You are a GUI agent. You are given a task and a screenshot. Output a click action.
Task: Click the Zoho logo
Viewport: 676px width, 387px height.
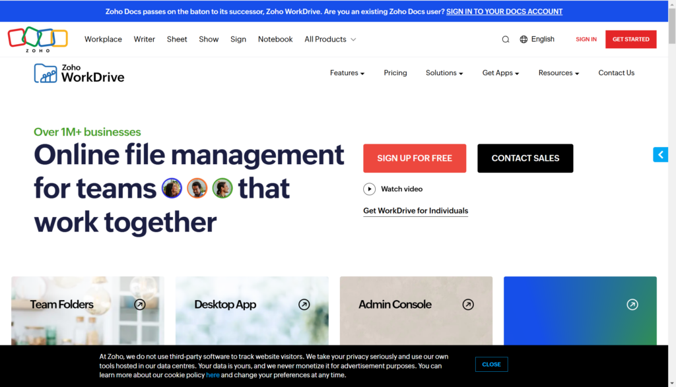pyautogui.click(x=38, y=39)
